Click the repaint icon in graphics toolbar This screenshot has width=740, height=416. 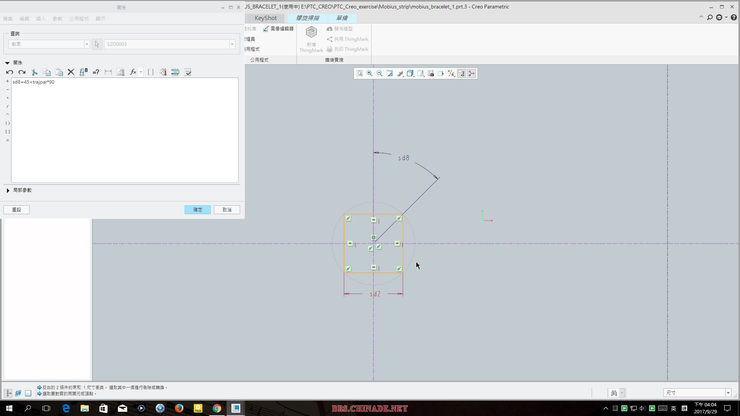pos(390,74)
